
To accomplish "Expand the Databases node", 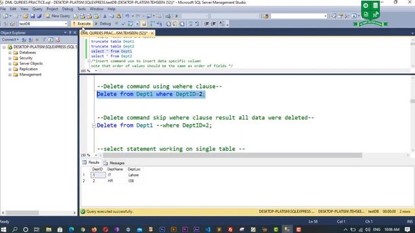I will coord(10,52).
